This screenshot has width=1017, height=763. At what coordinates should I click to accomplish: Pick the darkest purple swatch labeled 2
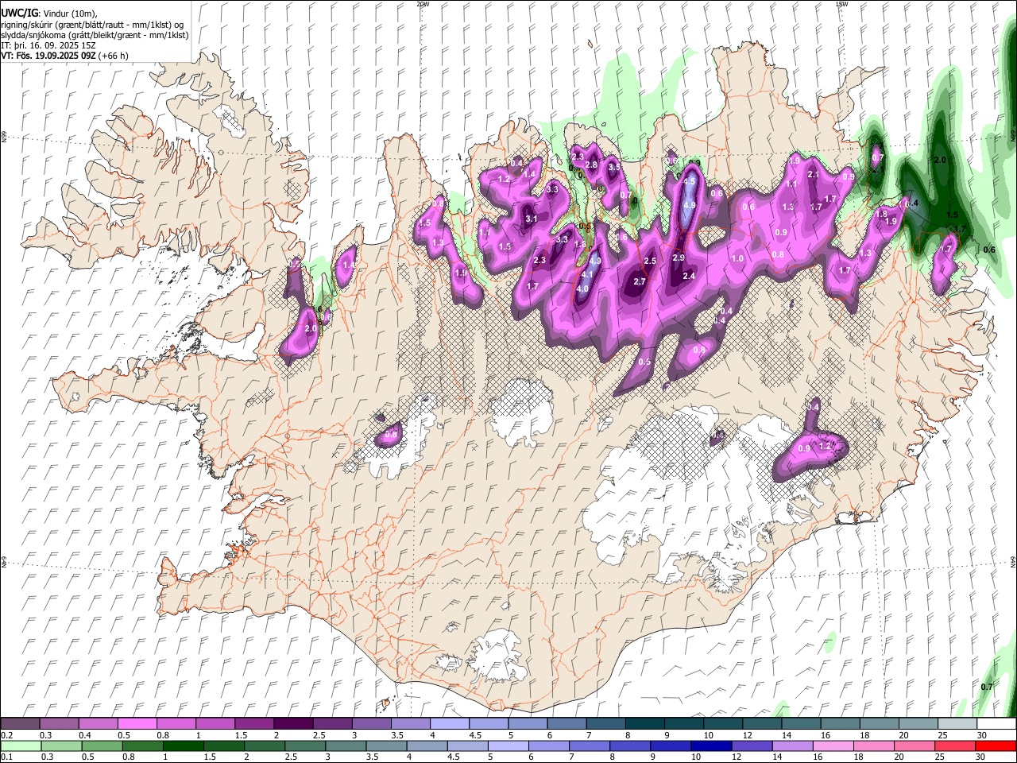(293, 724)
